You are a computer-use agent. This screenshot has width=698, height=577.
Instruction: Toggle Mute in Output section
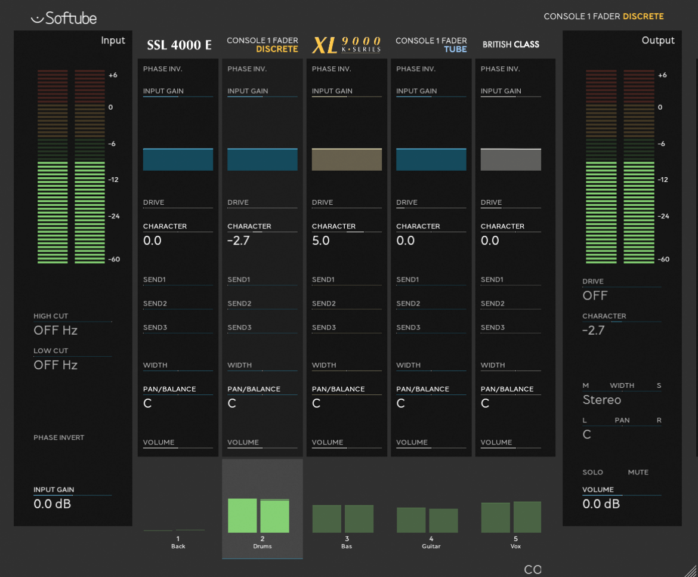(x=638, y=472)
